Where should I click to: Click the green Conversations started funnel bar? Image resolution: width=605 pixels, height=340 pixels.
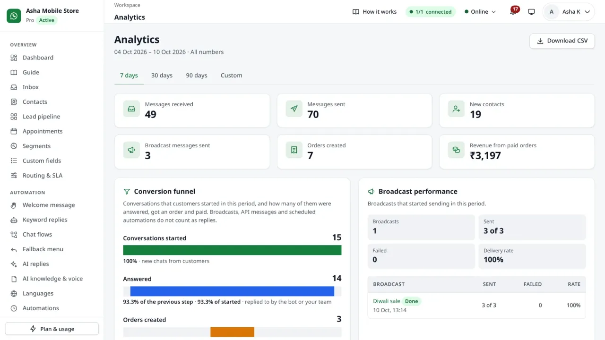232,250
